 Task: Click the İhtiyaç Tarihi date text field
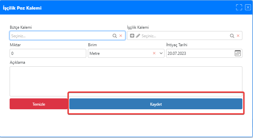199,53
